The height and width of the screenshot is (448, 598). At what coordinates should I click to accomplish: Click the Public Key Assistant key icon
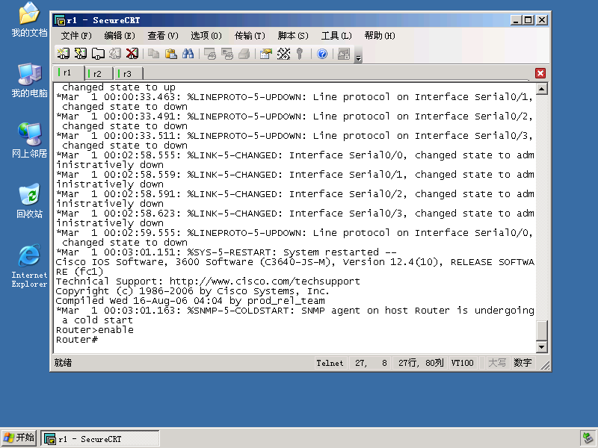pos(300,54)
